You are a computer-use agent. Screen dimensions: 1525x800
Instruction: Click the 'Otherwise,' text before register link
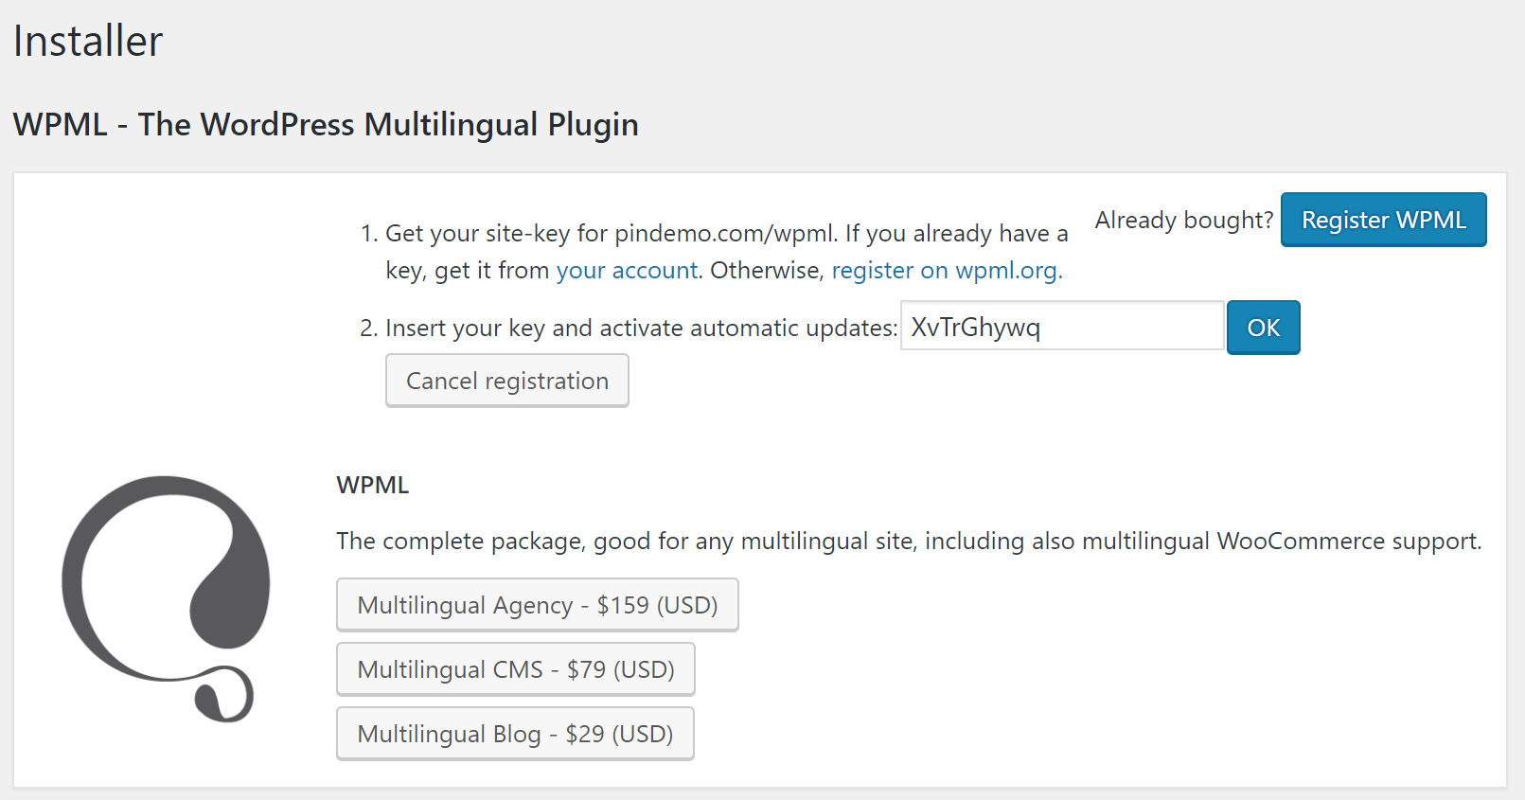point(767,271)
